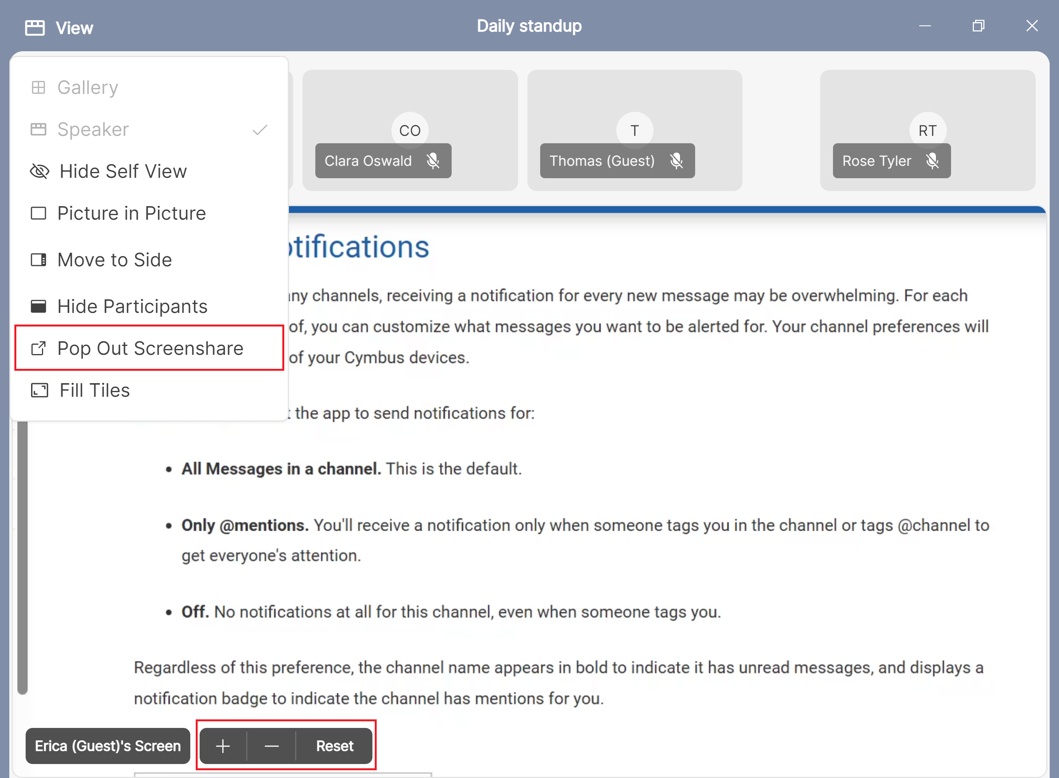Click the Fill Tiles expand icon
1059x778 pixels.
pyautogui.click(x=39, y=391)
